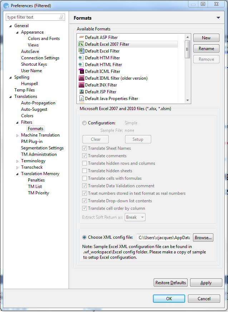
Task: Collapse the Translation Memory tree node
Action: [18, 174]
